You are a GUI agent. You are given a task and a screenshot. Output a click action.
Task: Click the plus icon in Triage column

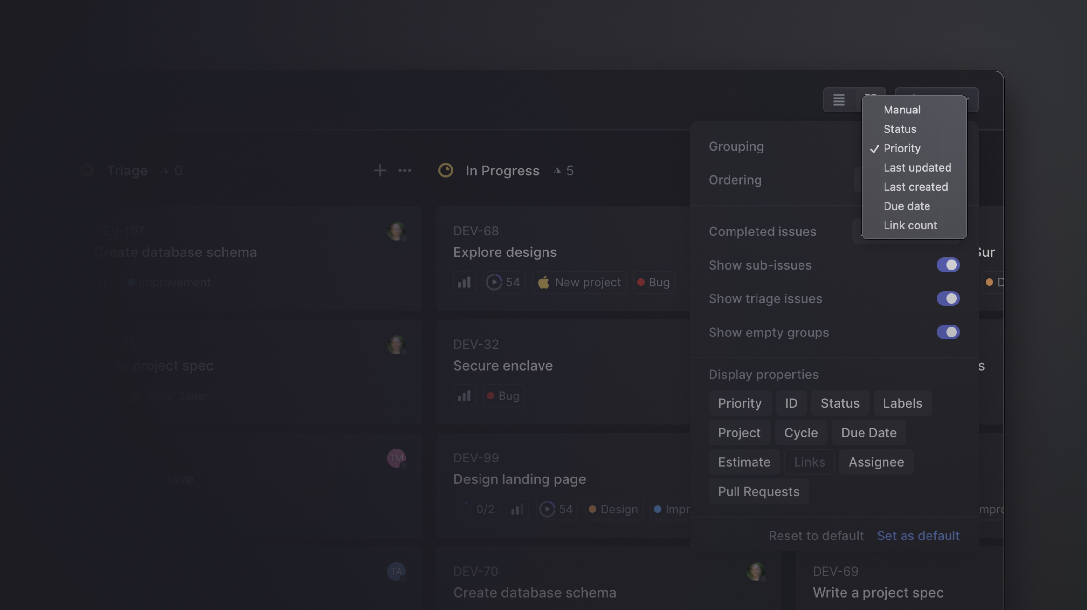(x=380, y=170)
